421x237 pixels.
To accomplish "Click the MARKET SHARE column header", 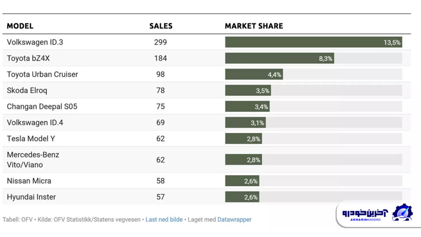I will pos(254,26).
